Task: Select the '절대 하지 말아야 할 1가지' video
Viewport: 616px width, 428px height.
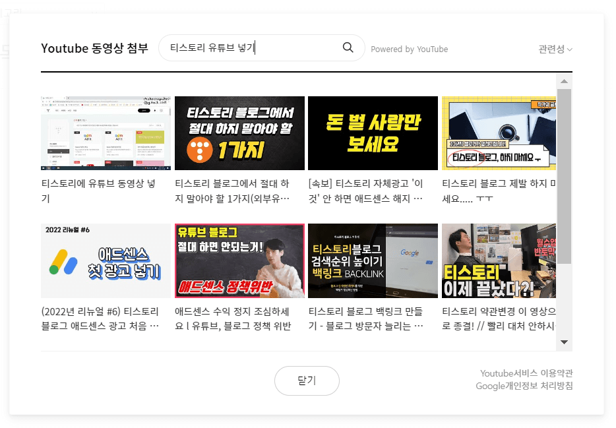Action: (x=239, y=132)
